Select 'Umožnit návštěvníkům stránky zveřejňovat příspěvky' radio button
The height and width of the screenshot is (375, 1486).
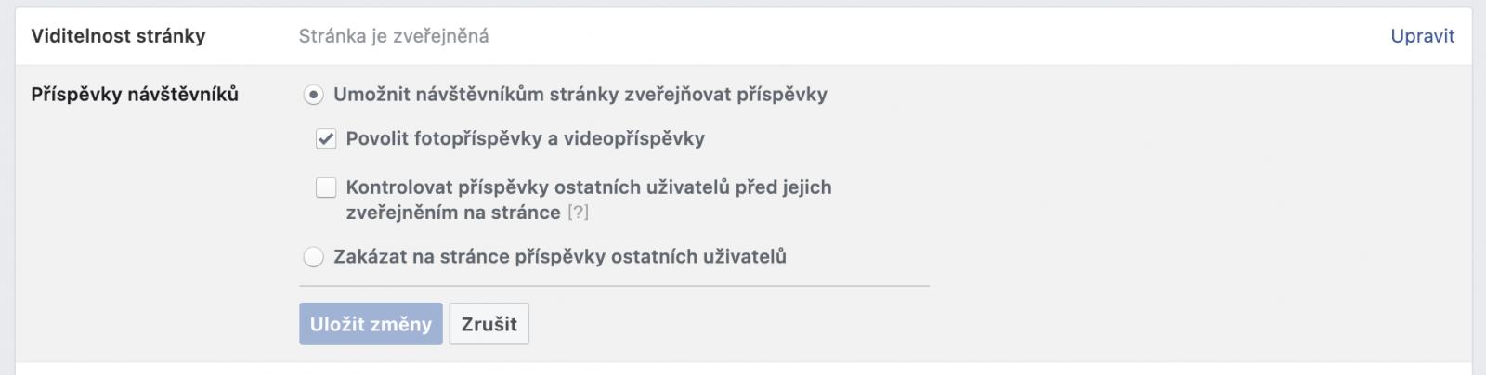click(x=314, y=95)
